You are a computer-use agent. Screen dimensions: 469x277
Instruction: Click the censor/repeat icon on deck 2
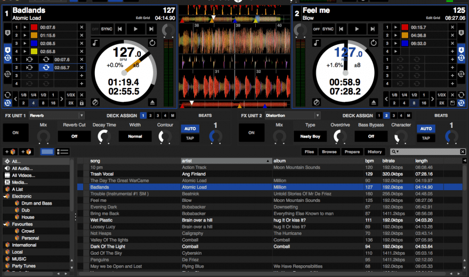(x=374, y=43)
